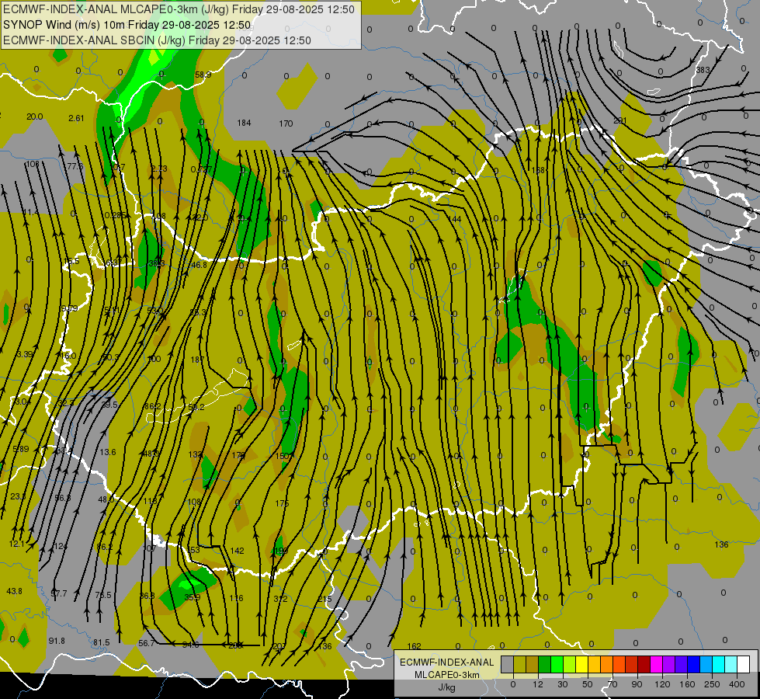Click the gray swatch in the legend

pyautogui.click(x=508, y=664)
